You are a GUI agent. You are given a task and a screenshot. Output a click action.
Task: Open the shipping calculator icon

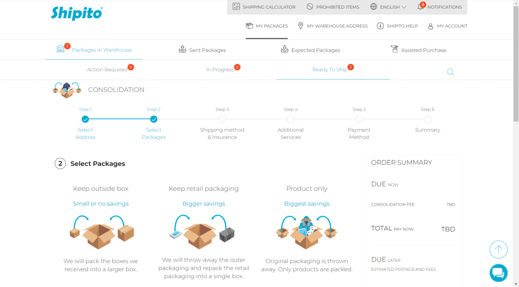pyautogui.click(x=236, y=7)
